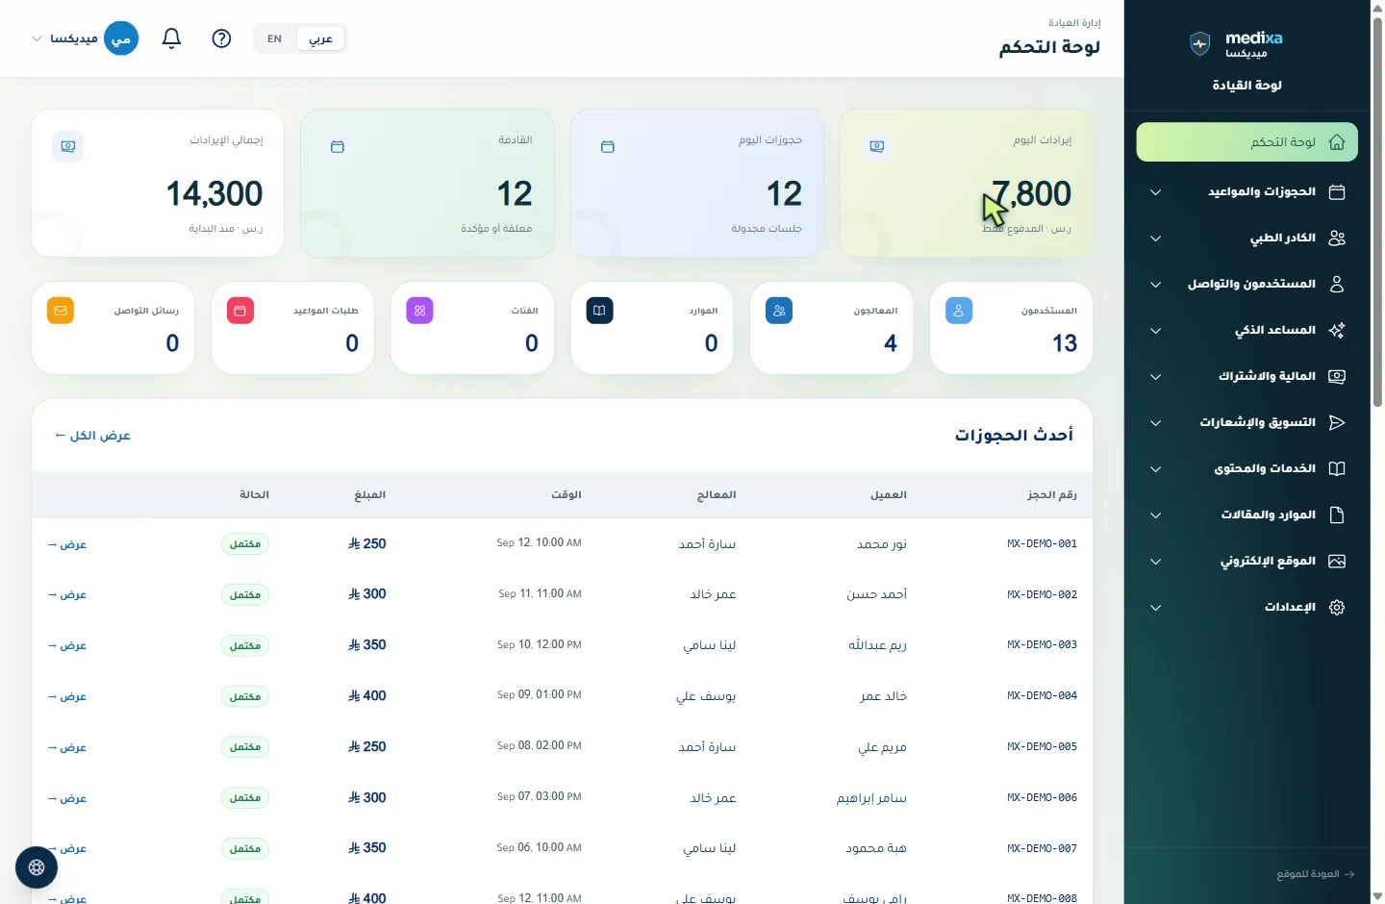Click booking number MX-DEMO-003
The height and width of the screenshot is (904, 1385).
click(x=1042, y=645)
